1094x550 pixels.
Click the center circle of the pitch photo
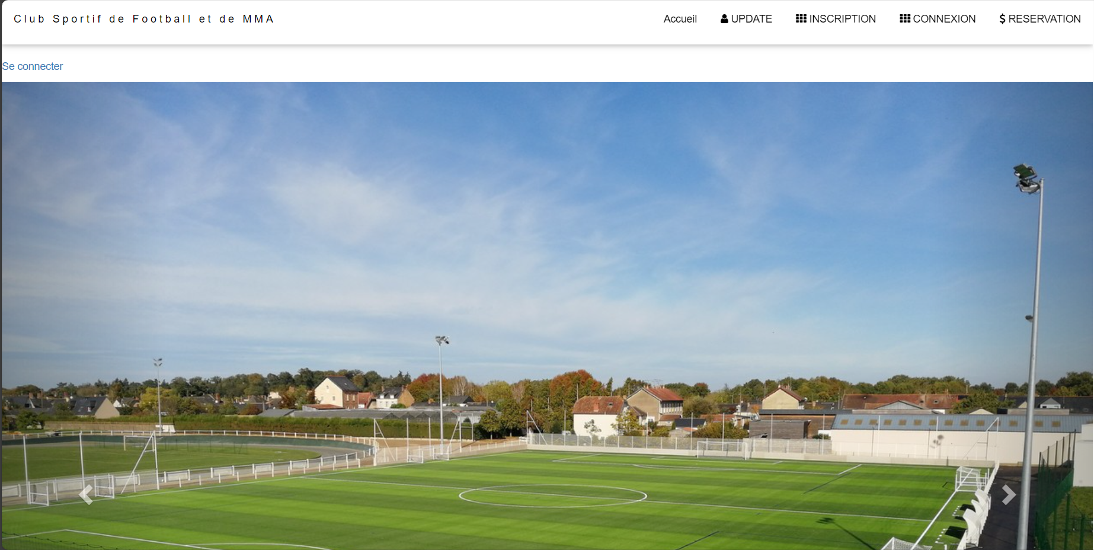click(552, 495)
